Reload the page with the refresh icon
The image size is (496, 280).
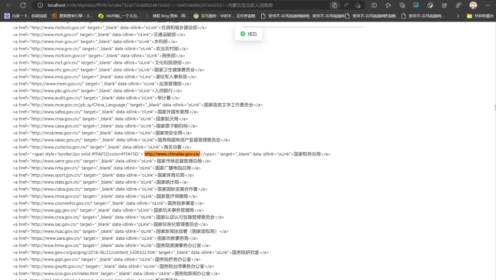23,5
